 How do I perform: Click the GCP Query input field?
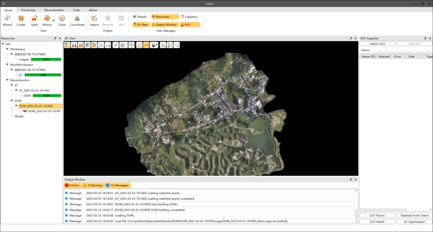[x=402, y=50]
